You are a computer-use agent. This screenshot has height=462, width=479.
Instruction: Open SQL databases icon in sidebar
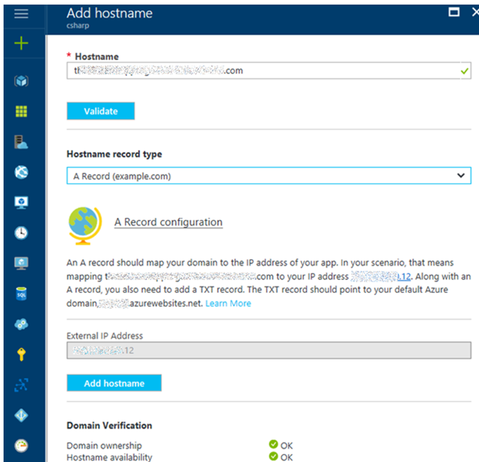click(x=21, y=294)
